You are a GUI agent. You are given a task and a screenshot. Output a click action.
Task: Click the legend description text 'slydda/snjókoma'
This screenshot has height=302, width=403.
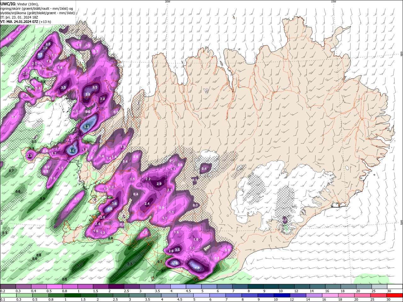[x=13, y=13]
